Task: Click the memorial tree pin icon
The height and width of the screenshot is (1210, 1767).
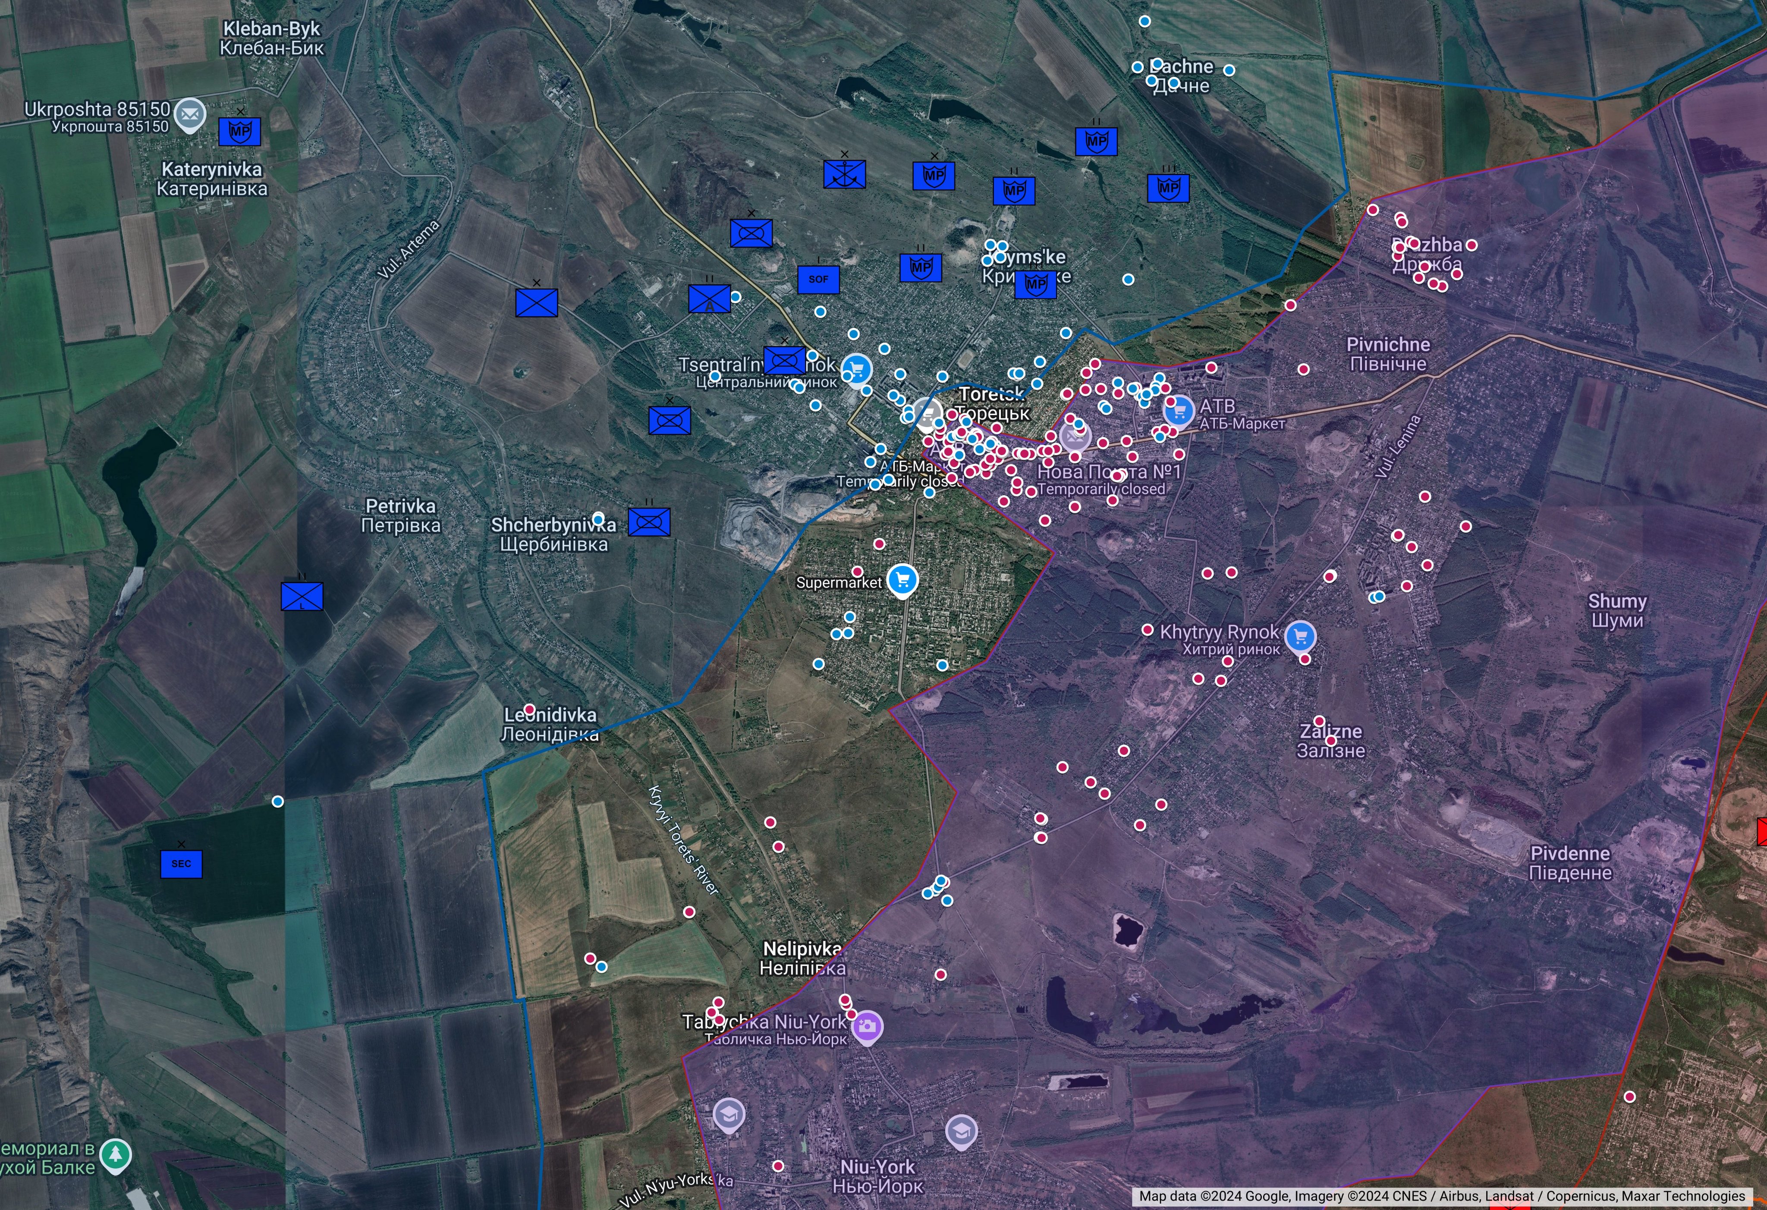Action: [x=115, y=1154]
